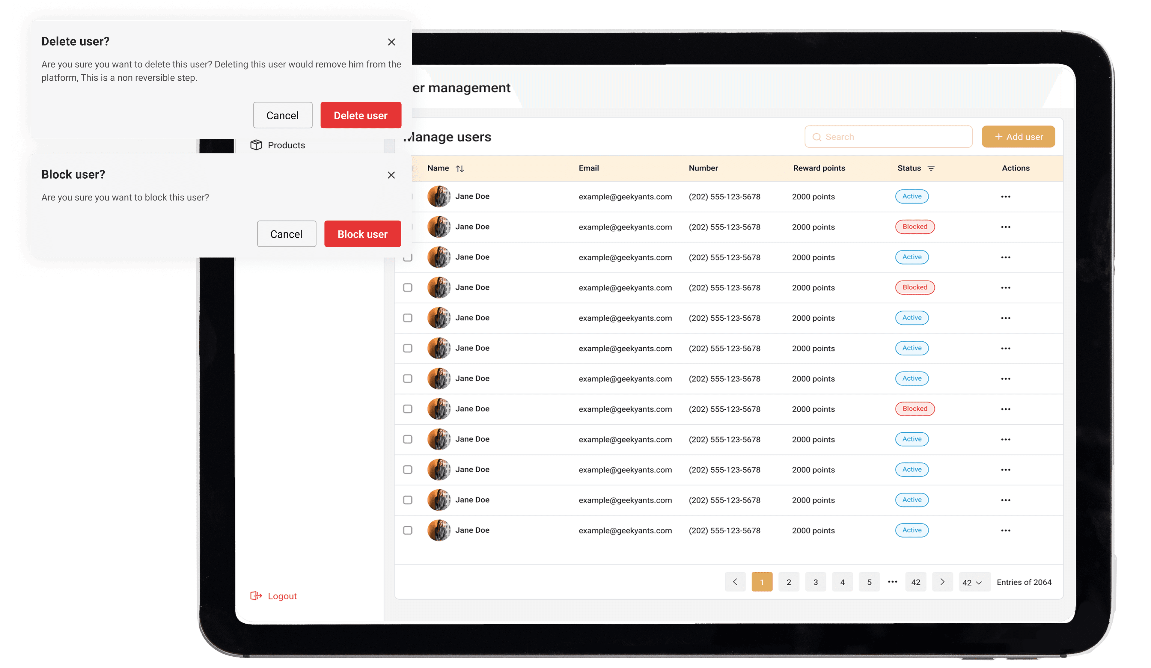Viewport: 1151px width, 668px height.
Task: Open the entries-per-page dropdown showing 42
Action: pyautogui.click(x=974, y=582)
